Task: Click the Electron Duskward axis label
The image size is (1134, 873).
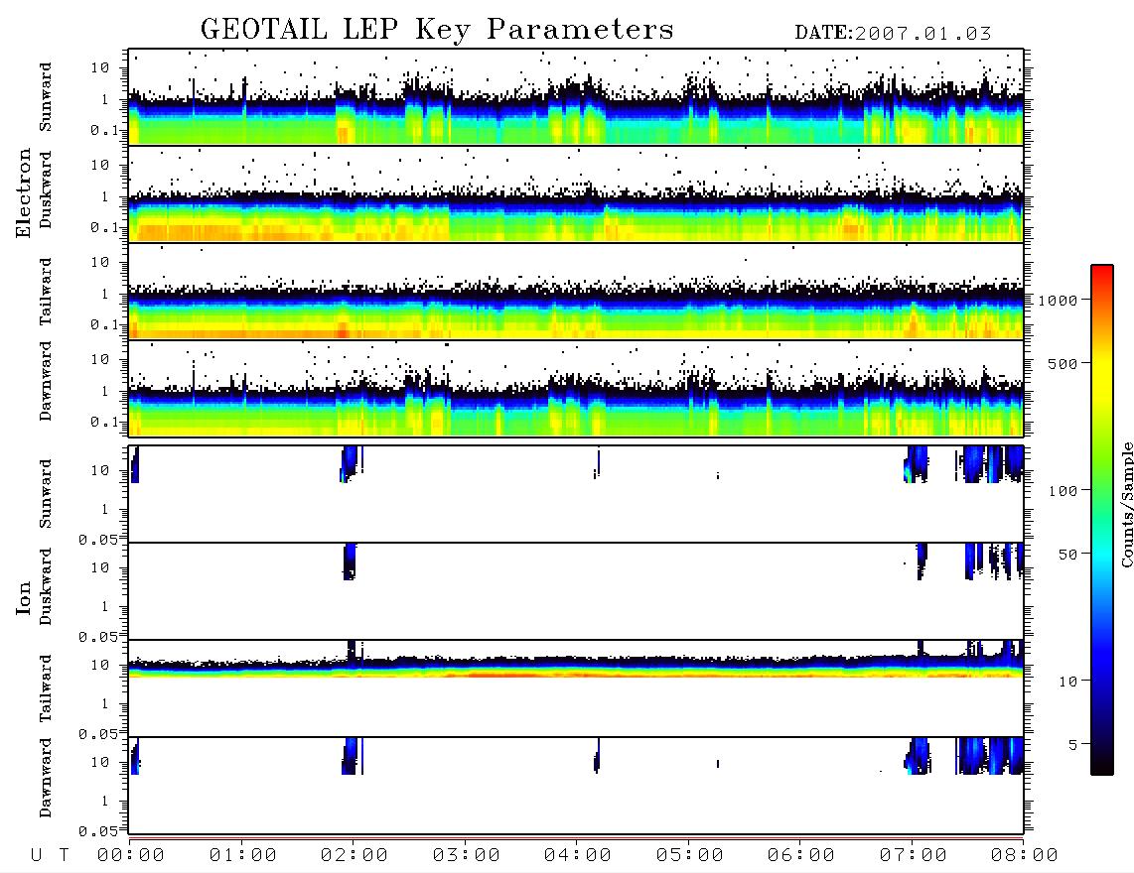Action: click(46, 189)
